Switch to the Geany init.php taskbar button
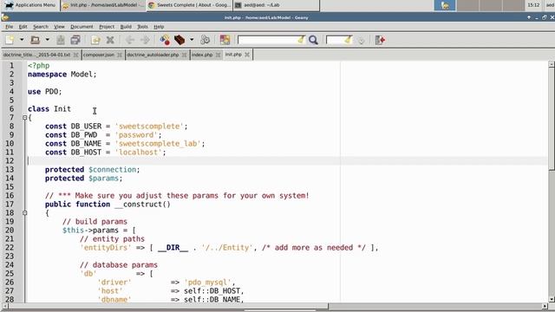 coord(102,5)
